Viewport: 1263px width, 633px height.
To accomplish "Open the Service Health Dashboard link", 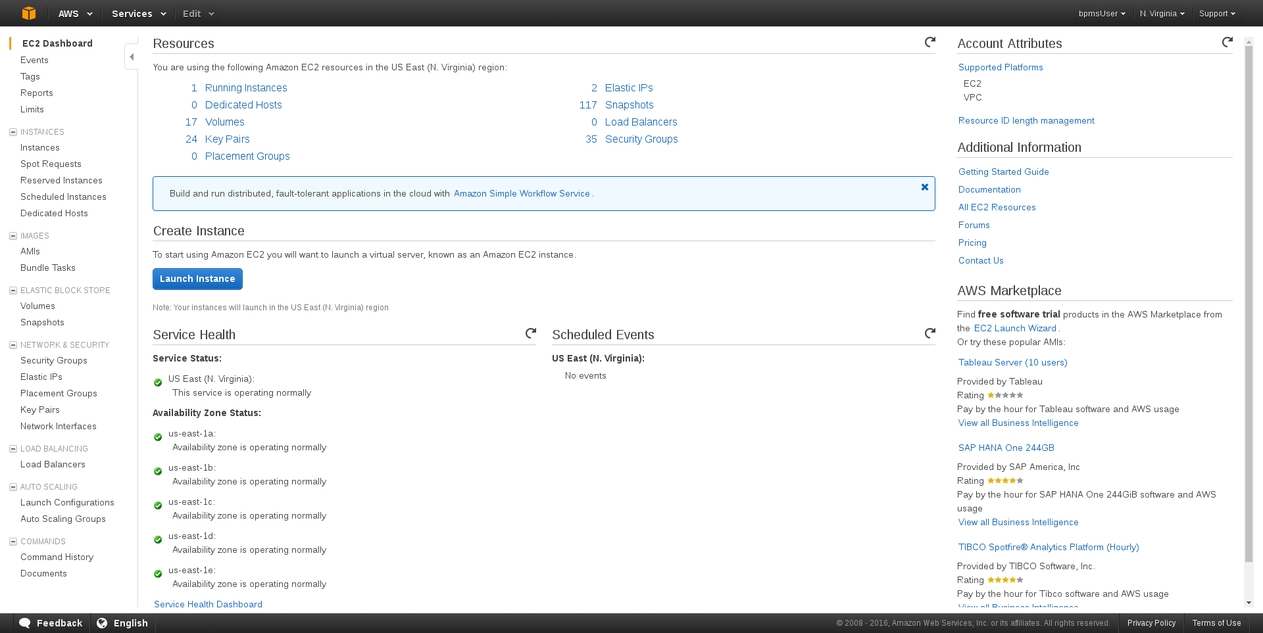I will pyautogui.click(x=208, y=604).
